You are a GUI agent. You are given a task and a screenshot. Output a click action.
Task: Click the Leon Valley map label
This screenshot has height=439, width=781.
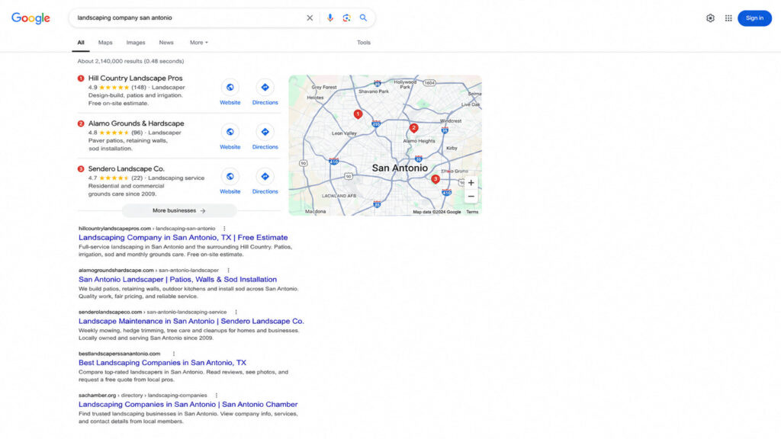pos(344,133)
